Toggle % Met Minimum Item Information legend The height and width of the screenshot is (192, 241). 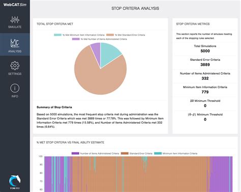pyautogui.click(x=79, y=35)
